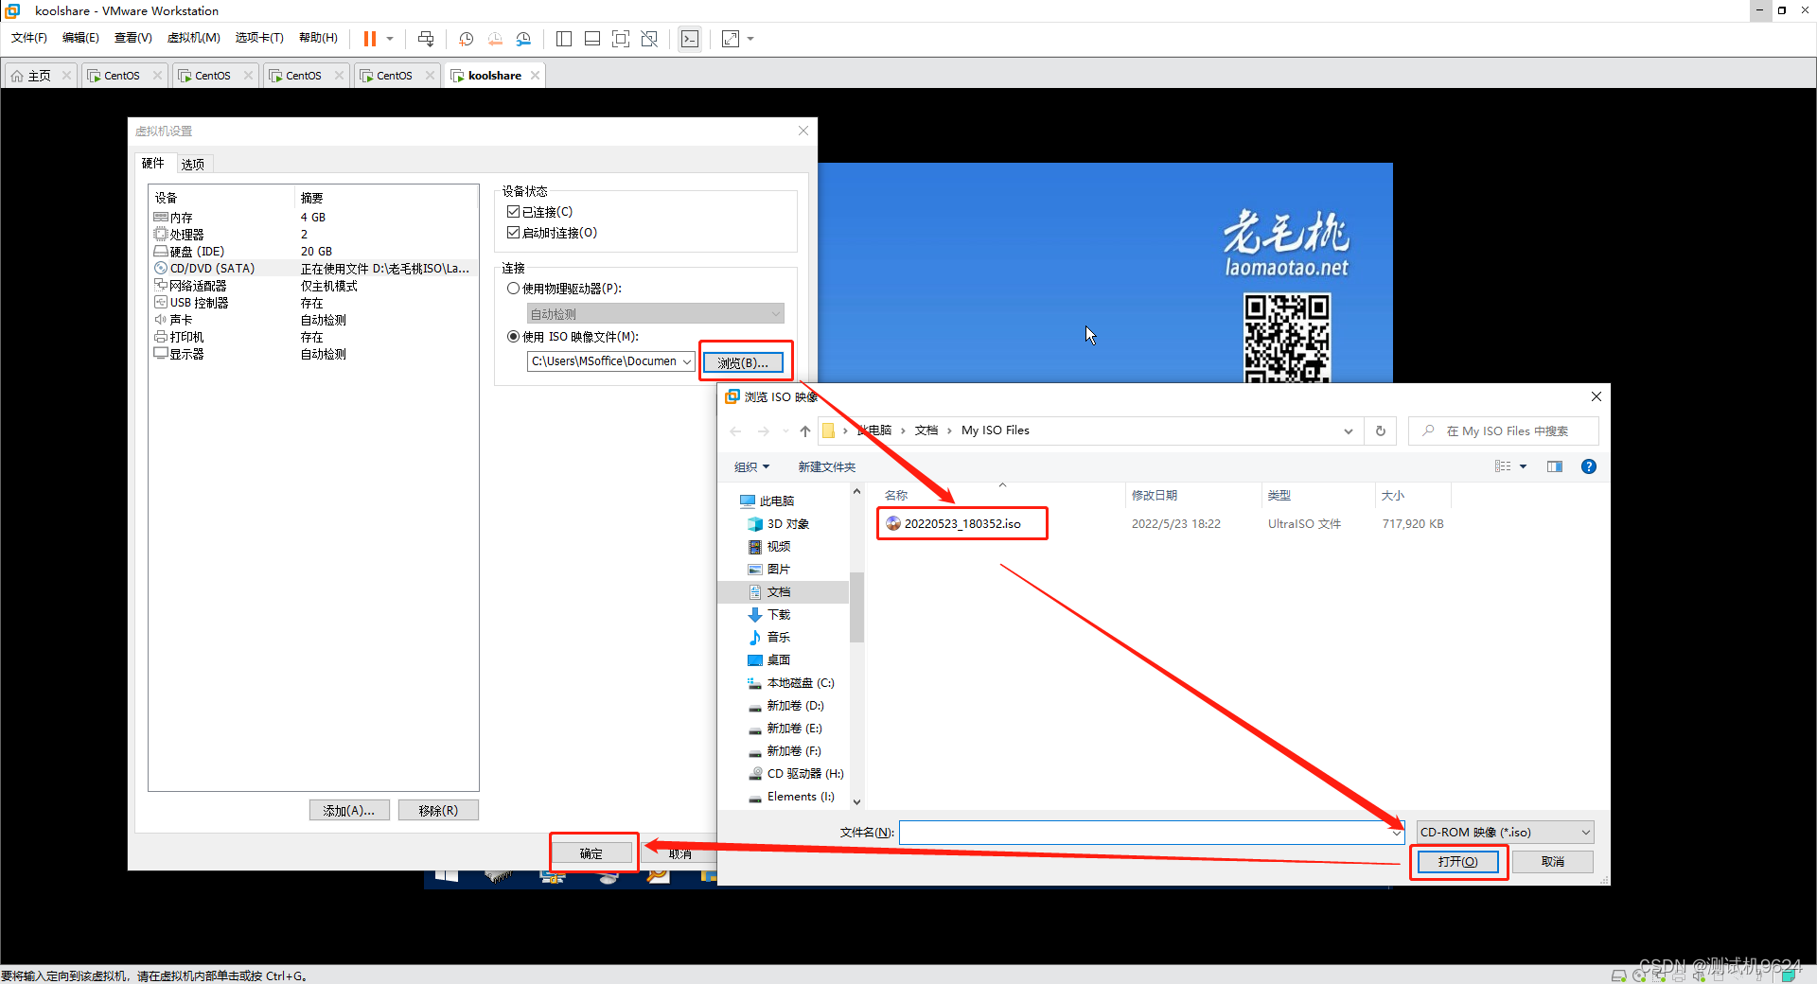Open the 文件名 filename history dropdown
The width and height of the screenshot is (1817, 984).
[x=1397, y=833]
